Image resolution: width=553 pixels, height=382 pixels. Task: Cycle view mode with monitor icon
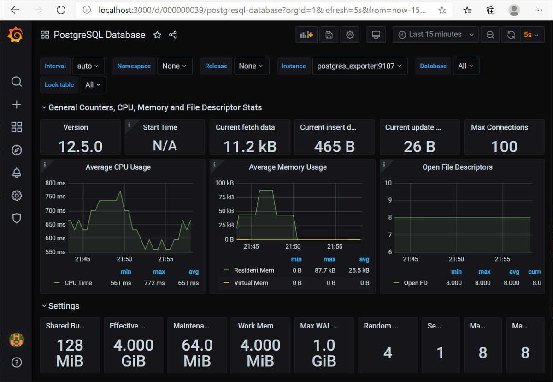pos(376,35)
